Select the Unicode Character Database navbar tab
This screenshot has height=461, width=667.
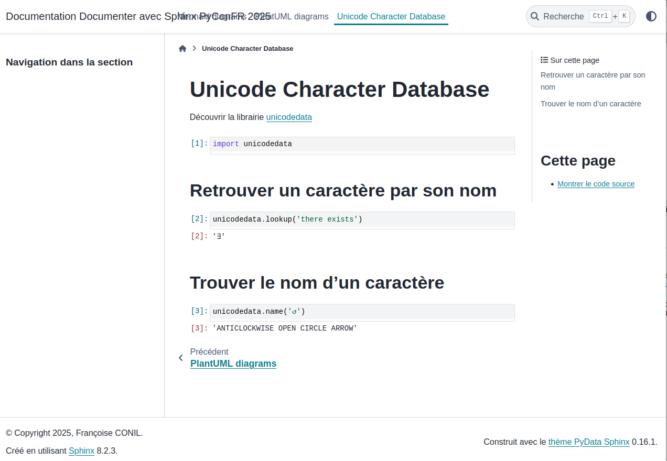[x=391, y=17]
